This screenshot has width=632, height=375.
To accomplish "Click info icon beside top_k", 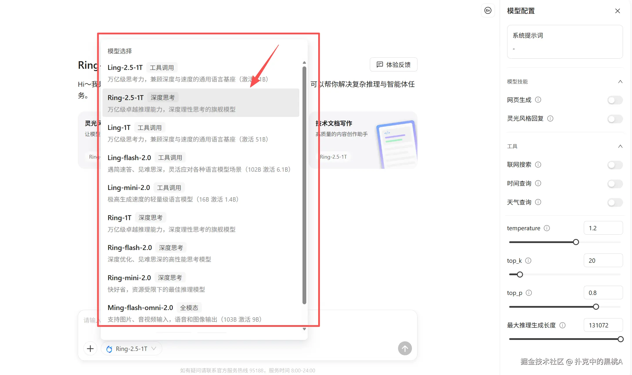I will coord(528,261).
